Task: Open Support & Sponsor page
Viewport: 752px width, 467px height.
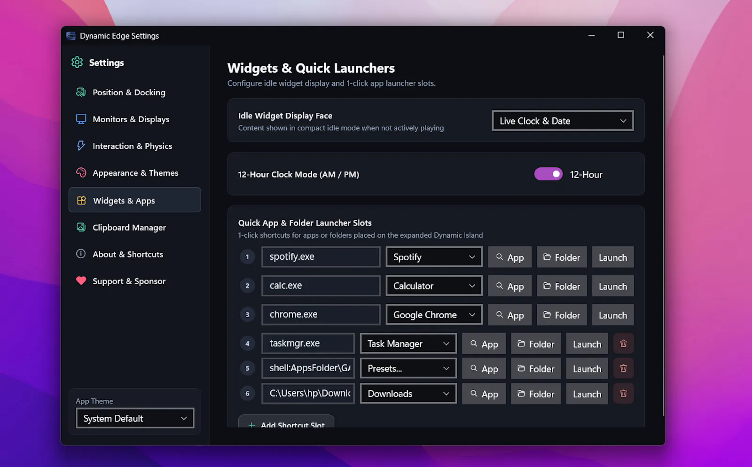Action: click(135, 280)
